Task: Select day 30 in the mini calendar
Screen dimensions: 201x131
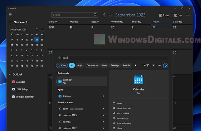Action: (42, 45)
